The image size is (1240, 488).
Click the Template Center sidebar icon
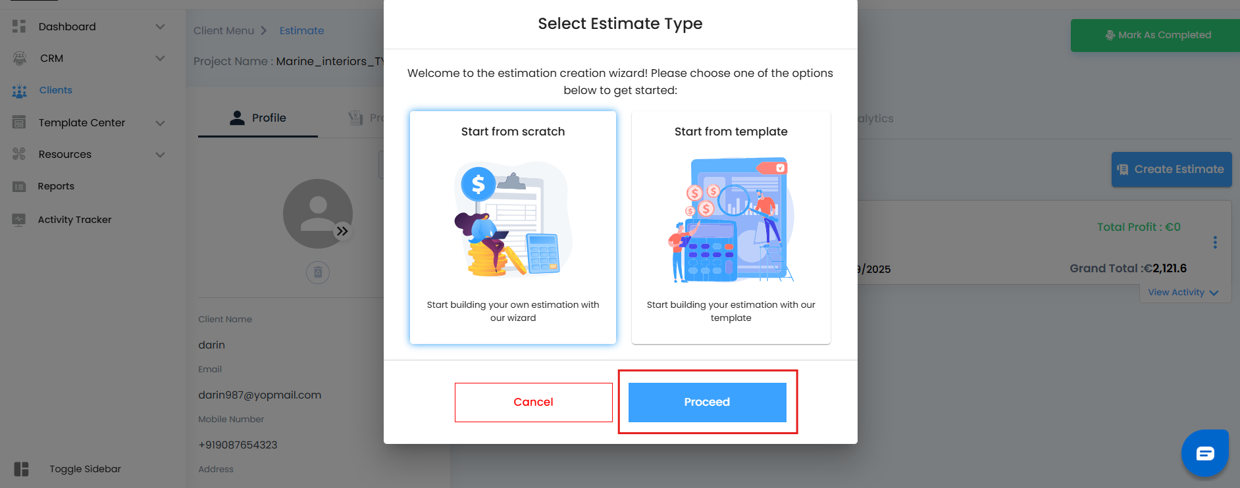coord(19,122)
